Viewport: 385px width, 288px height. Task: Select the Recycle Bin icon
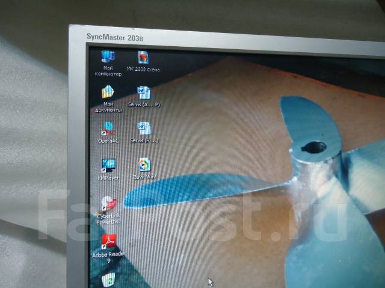tap(109, 280)
